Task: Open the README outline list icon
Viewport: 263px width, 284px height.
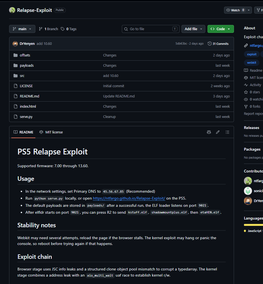Action: click(227, 132)
